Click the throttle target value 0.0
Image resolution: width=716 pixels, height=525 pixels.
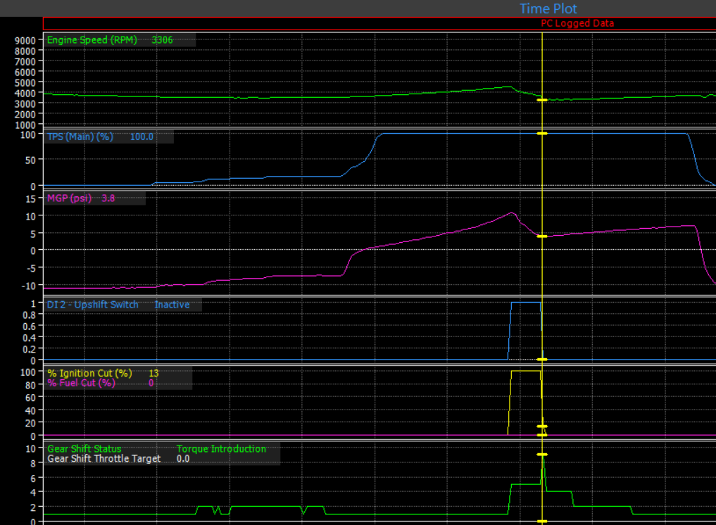(x=183, y=459)
